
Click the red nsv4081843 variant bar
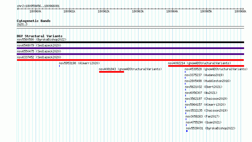coord(112,72)
